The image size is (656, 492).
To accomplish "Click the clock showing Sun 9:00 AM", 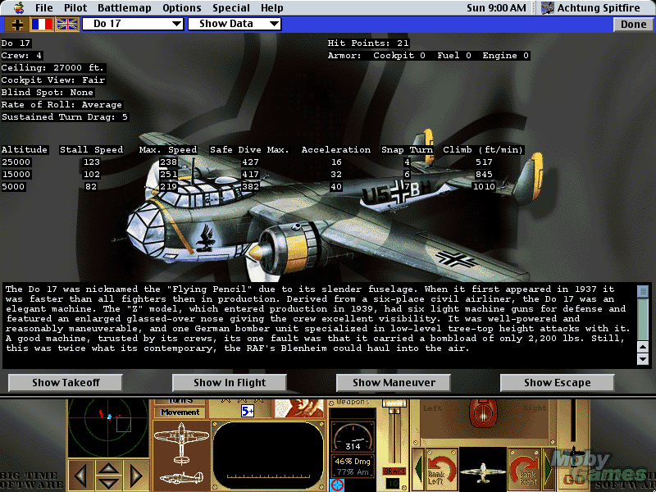I will click(x=496, y=8).
